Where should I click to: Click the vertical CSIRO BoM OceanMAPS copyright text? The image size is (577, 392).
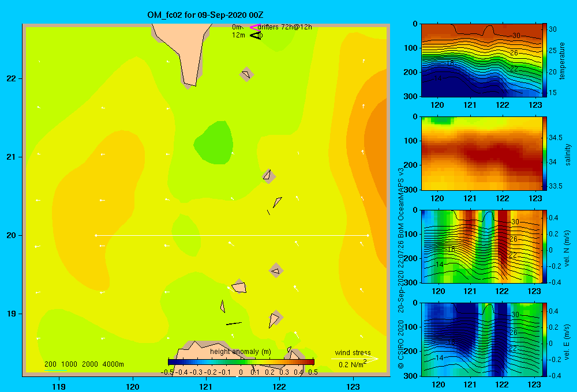tap(401, 268)
